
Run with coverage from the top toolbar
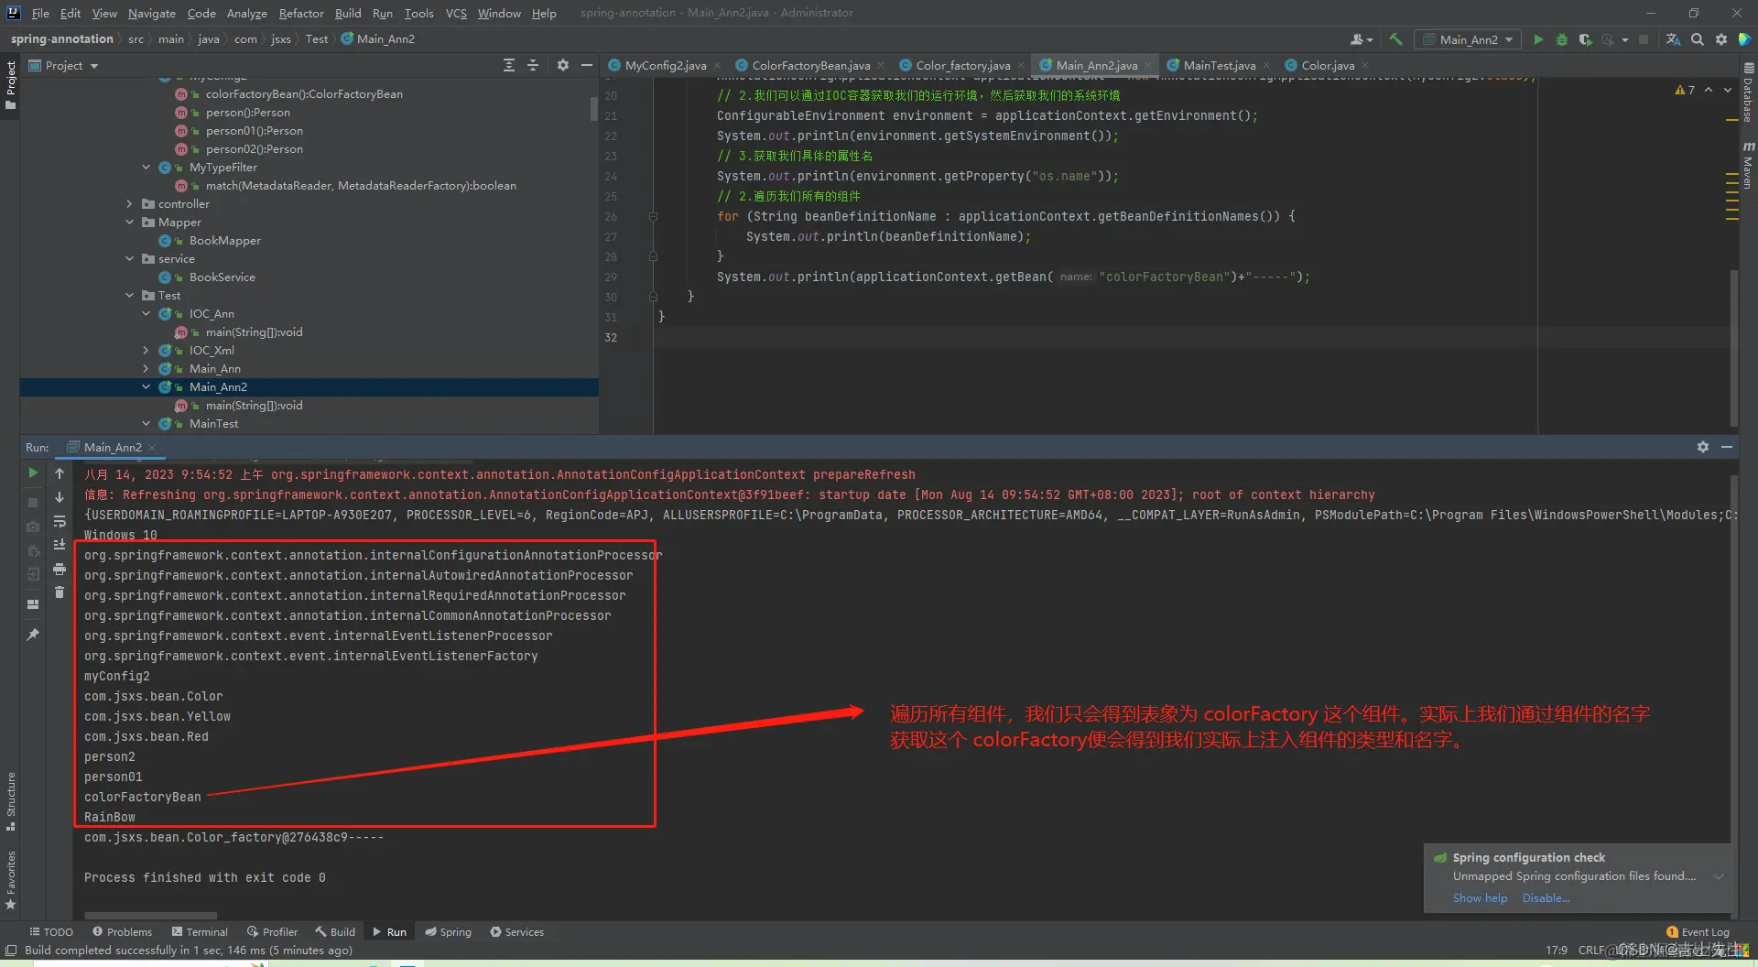click(x=1585, y=39)
